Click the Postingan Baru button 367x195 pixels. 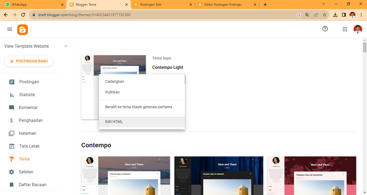point(29,61)
